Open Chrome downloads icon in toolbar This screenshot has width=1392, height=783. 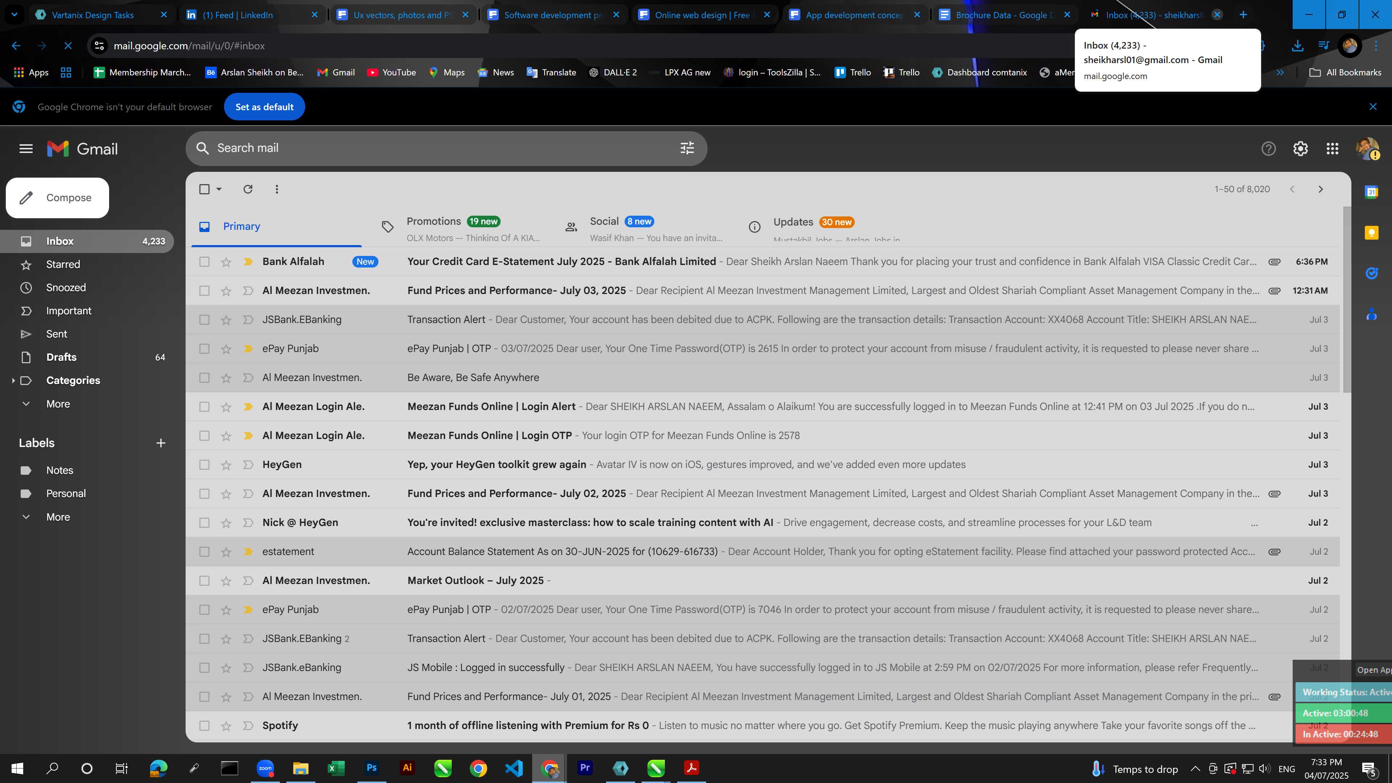[1297, 46]
